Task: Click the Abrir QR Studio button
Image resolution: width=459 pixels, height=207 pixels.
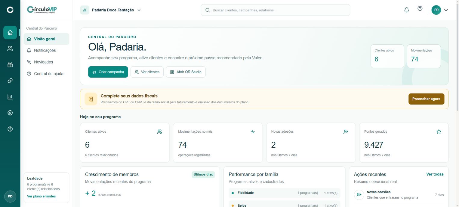Action: [186, 72]
